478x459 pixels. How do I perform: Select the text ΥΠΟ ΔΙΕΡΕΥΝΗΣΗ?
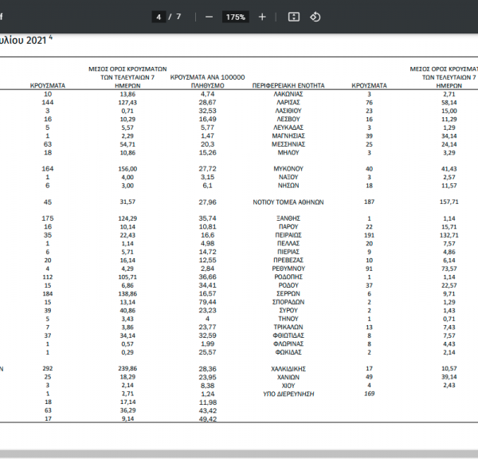click(288, 394)
